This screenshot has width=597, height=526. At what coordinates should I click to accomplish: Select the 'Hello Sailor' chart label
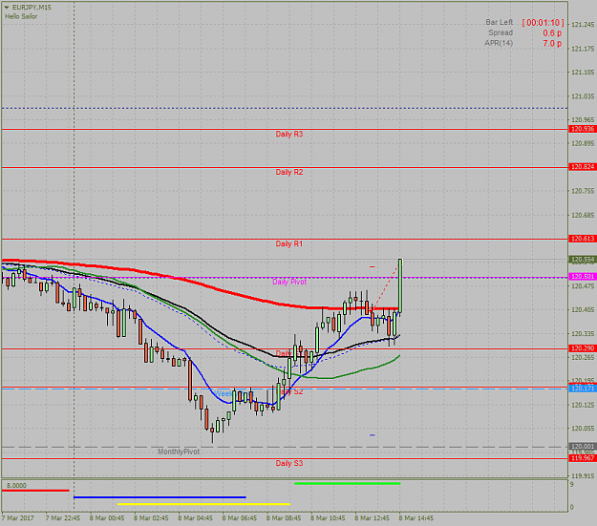click(21, 16)
